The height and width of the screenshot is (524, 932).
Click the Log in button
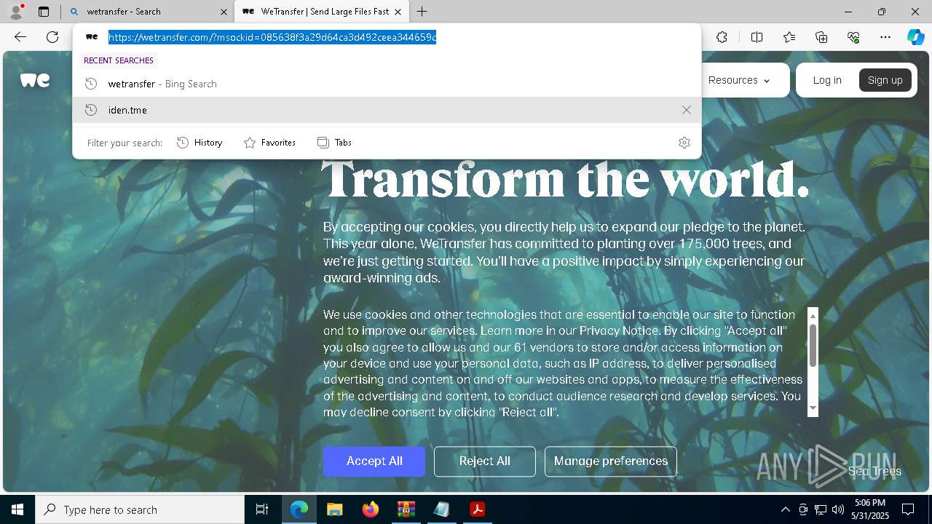coord(827,80)
